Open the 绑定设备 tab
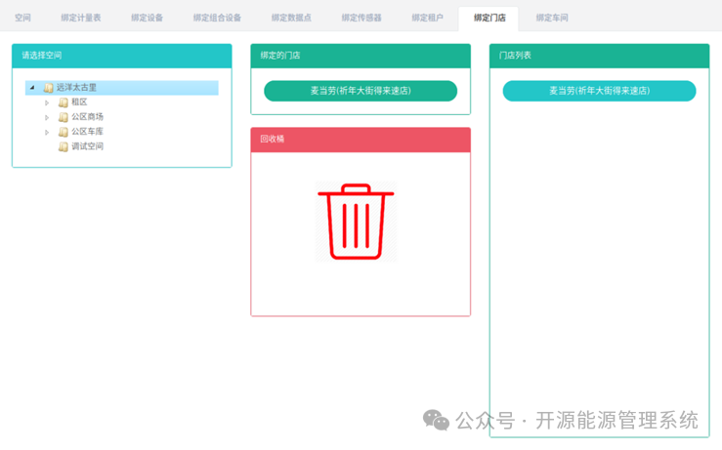Screen dimensions: 722x450 pos(147,18)
